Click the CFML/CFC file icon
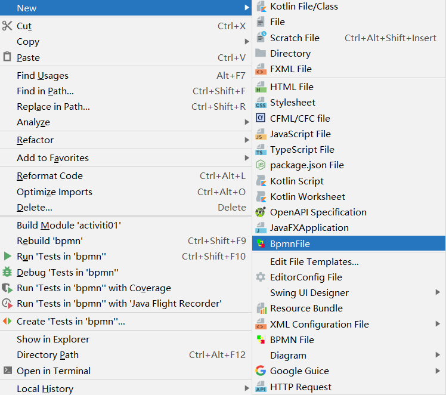This screenshot has height=395, width=446. tap(261, 118)
